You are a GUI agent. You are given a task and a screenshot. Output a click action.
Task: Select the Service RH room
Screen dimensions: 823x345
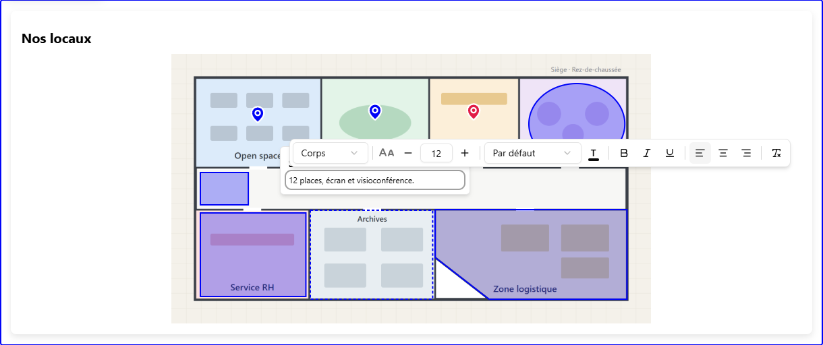click(x=253, y=255)
